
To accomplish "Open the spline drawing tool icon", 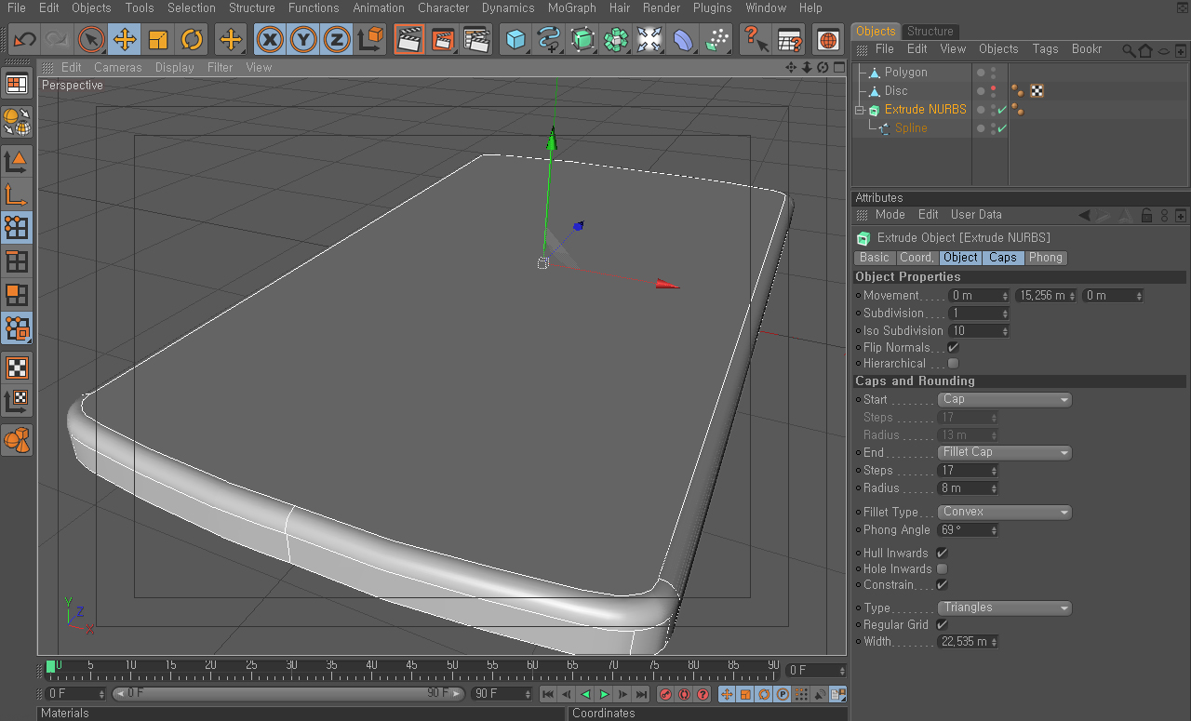I will coord(549,39).
